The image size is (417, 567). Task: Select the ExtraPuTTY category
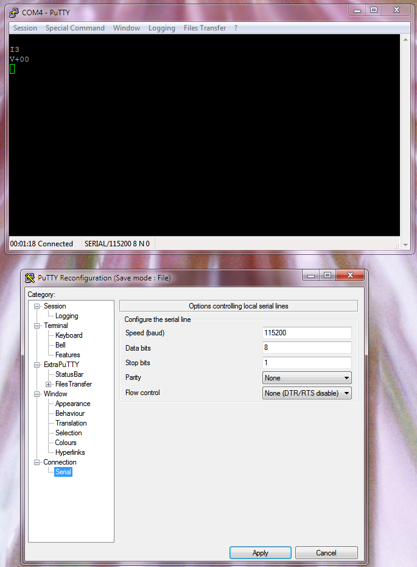(x=61, y=365)
